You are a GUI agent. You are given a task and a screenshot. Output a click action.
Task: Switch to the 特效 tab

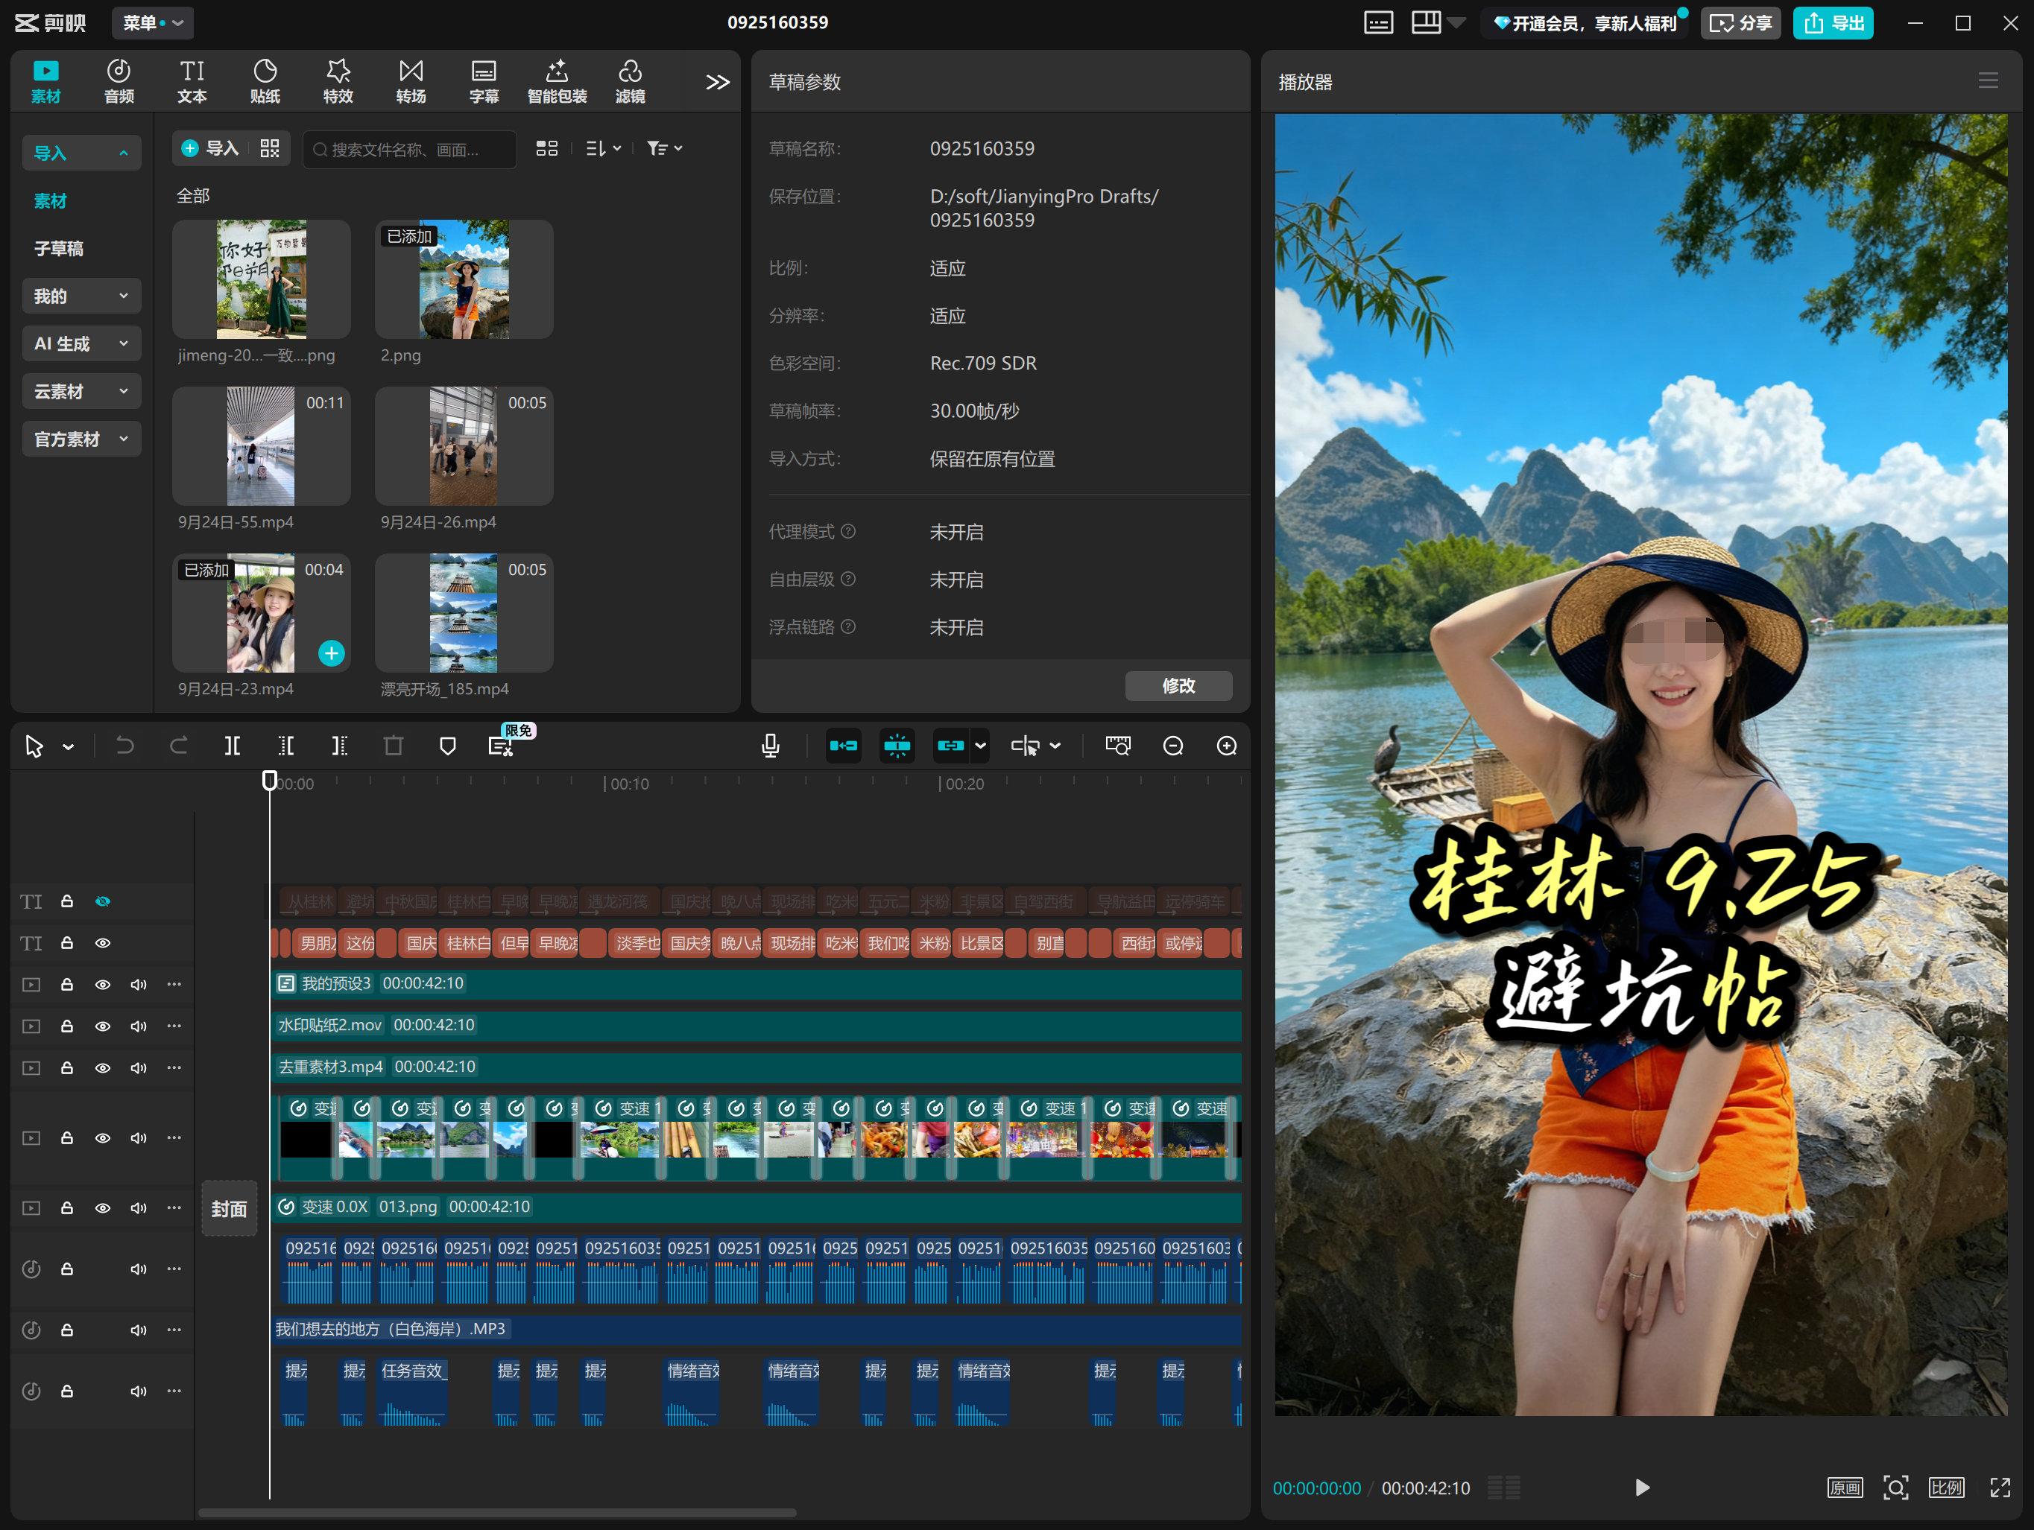click(338, 81)
